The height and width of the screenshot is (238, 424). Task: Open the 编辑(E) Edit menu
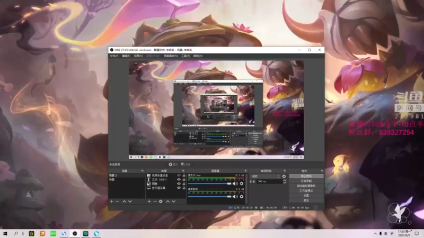click(x=126, y=56)
